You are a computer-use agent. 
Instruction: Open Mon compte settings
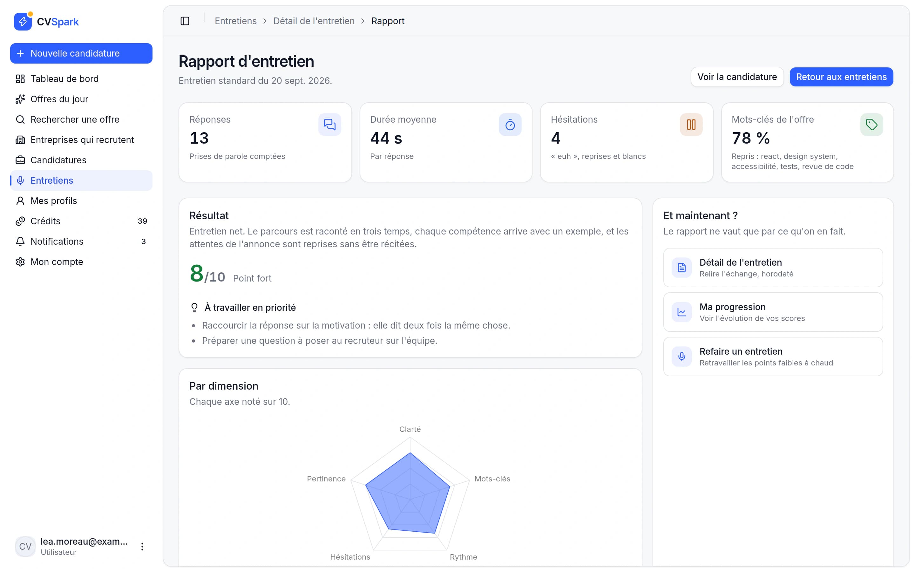[x=81, y=262]
